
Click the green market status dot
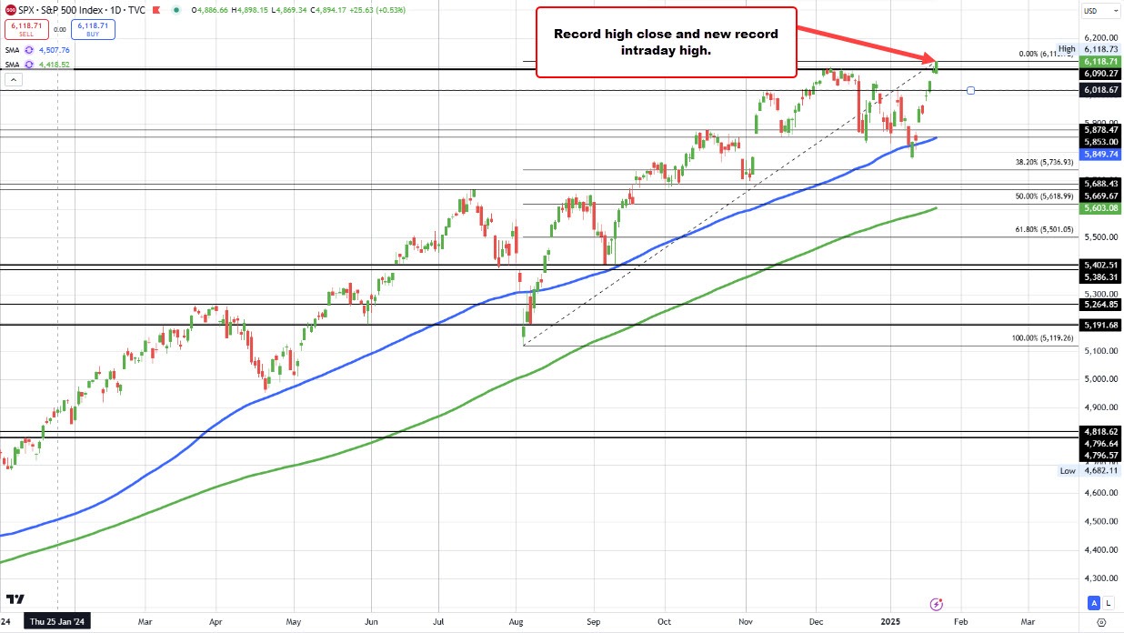(176, 10)
